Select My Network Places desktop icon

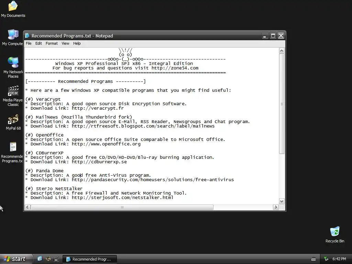(x=13, y=67)
